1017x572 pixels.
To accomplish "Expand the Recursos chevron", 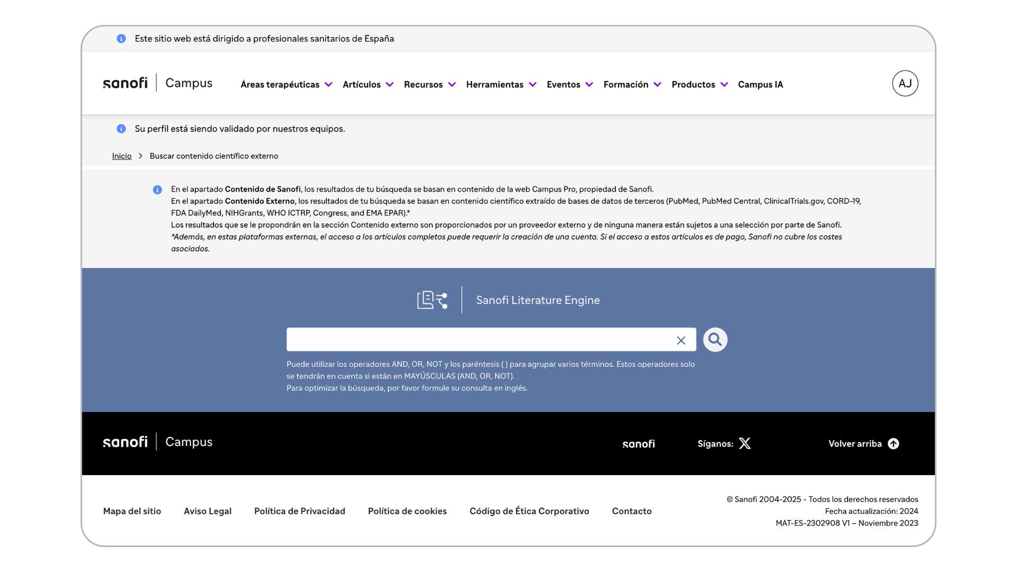I will (452, 84).
